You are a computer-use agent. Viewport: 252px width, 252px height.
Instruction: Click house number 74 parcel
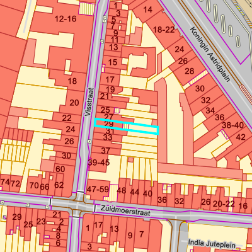[x=5, y=182]
